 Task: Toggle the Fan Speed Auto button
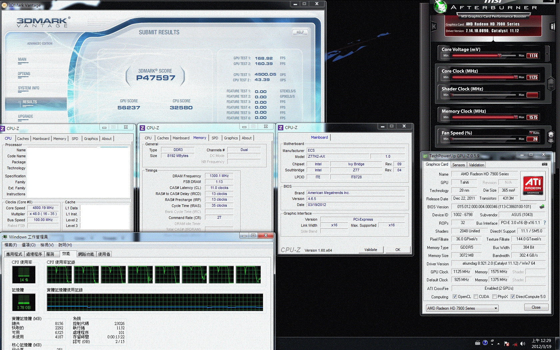pyautogui.click(x=534, y=133)
